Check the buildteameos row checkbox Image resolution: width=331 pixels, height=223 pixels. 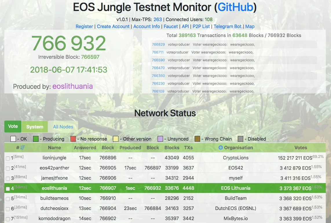8,199
